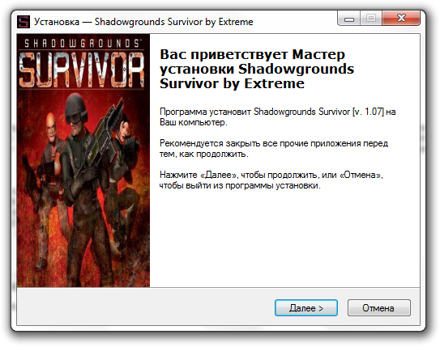Viewport: 440px width, 347px height.
Task: Click the instruction text starting Нажмите «Далее»
Action: point(271,180)
